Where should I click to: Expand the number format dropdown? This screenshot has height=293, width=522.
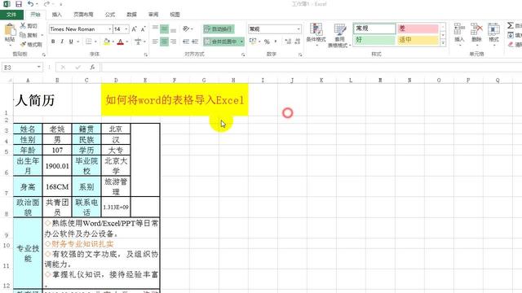pos(299,29)
